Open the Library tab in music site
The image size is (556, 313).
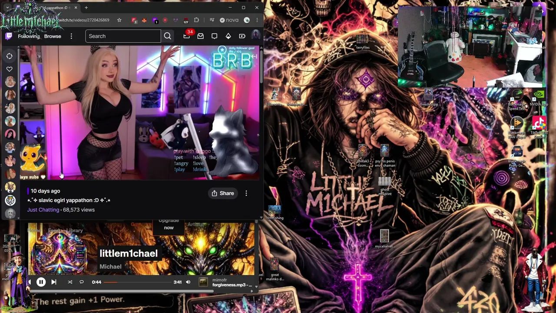[75, 230]
